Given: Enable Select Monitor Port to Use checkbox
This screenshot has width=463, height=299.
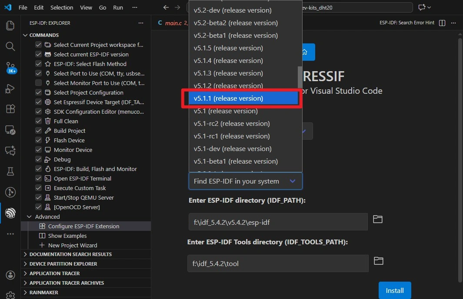Looking at the screenshot, I should (38, 83).
